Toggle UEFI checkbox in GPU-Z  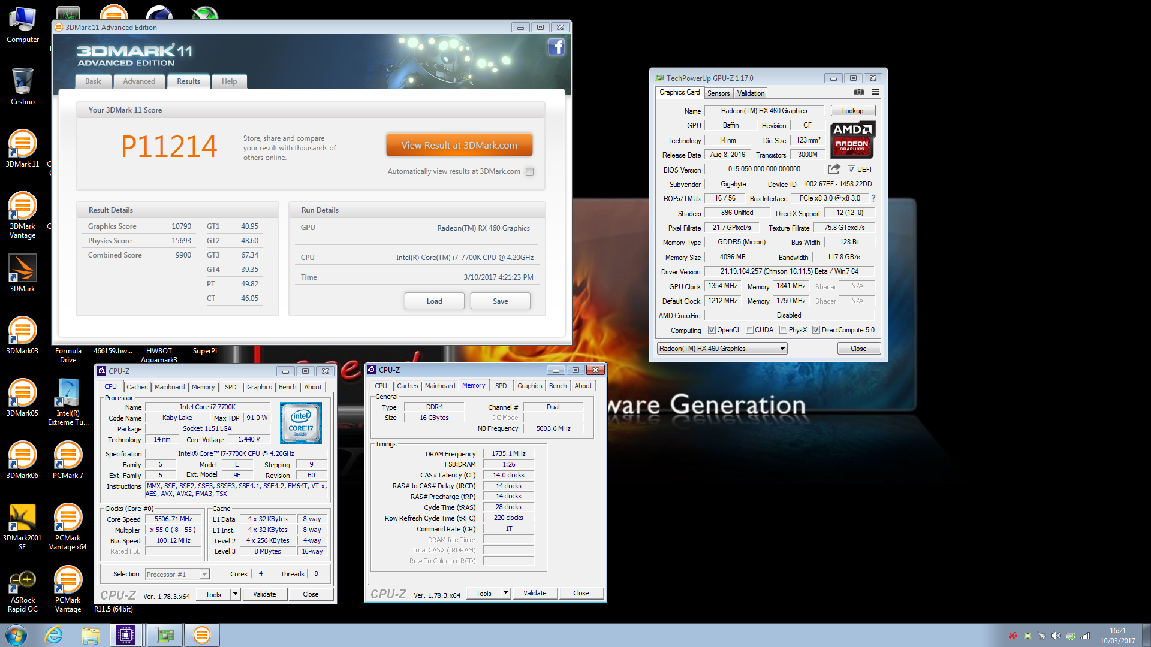[851, 170]
